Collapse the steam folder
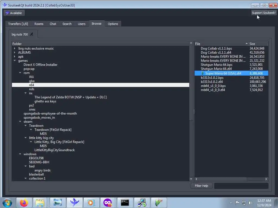The height and width of the screenshot is (208, 278). pyautogui.click(x=20, y=122)
